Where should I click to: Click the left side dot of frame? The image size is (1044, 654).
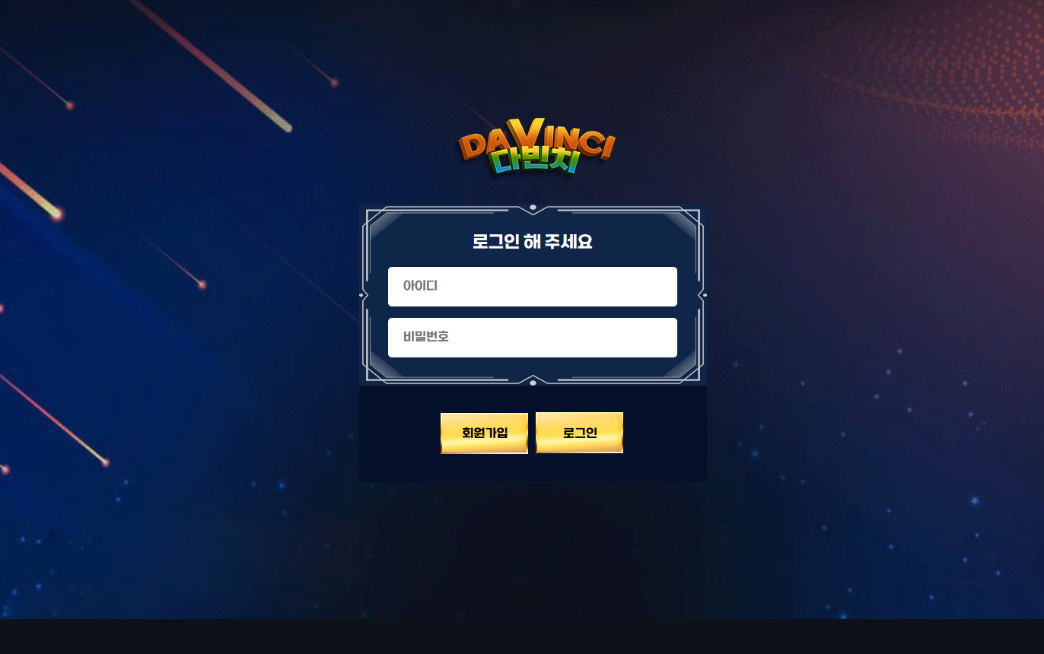(361, 295)
